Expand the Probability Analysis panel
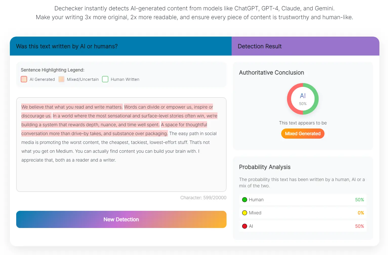Screen dimensions: 388x255 pos(265,167)
